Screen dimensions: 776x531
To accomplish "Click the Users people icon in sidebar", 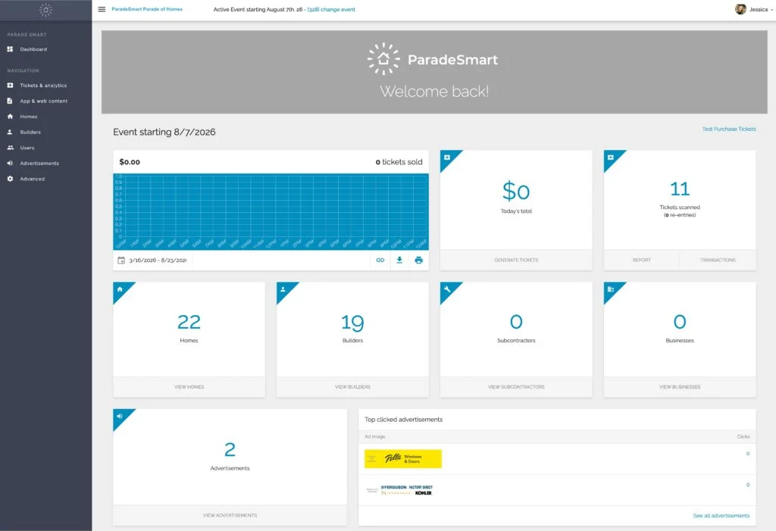I will click(10, 148).
